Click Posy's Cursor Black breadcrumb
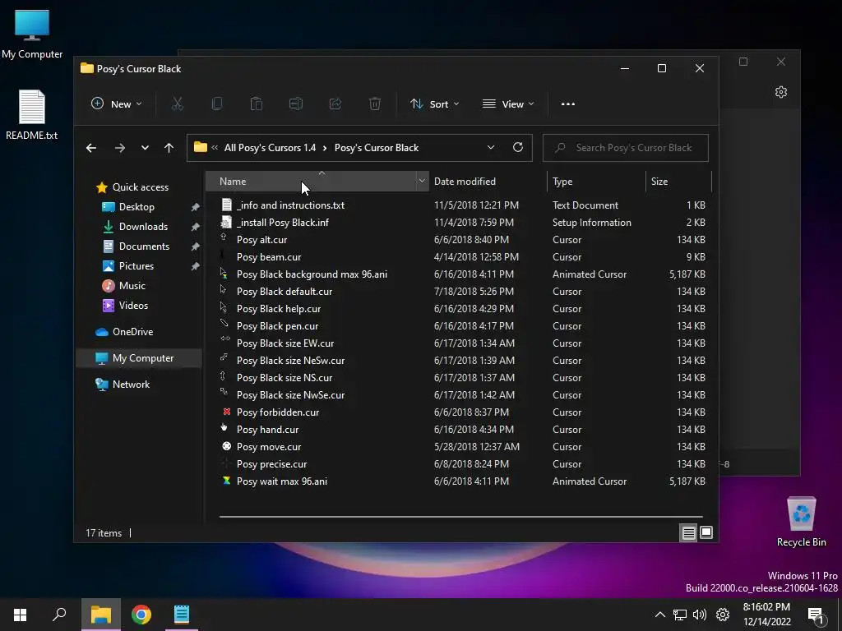This screenshot has height=631, width=842. click(377, 148)
